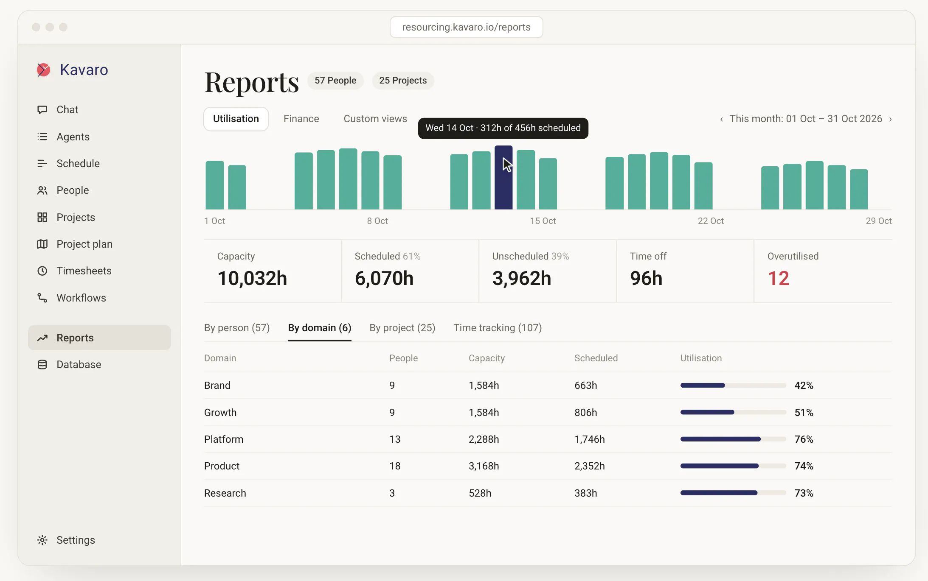Open Chat via its speech bubble icon
The height and width of the screenshot is (581, 928).
coord(42,110)
